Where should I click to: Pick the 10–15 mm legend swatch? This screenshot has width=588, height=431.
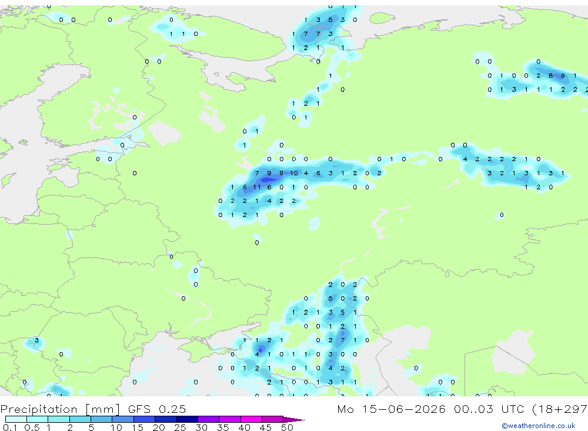tap(123, 419)
